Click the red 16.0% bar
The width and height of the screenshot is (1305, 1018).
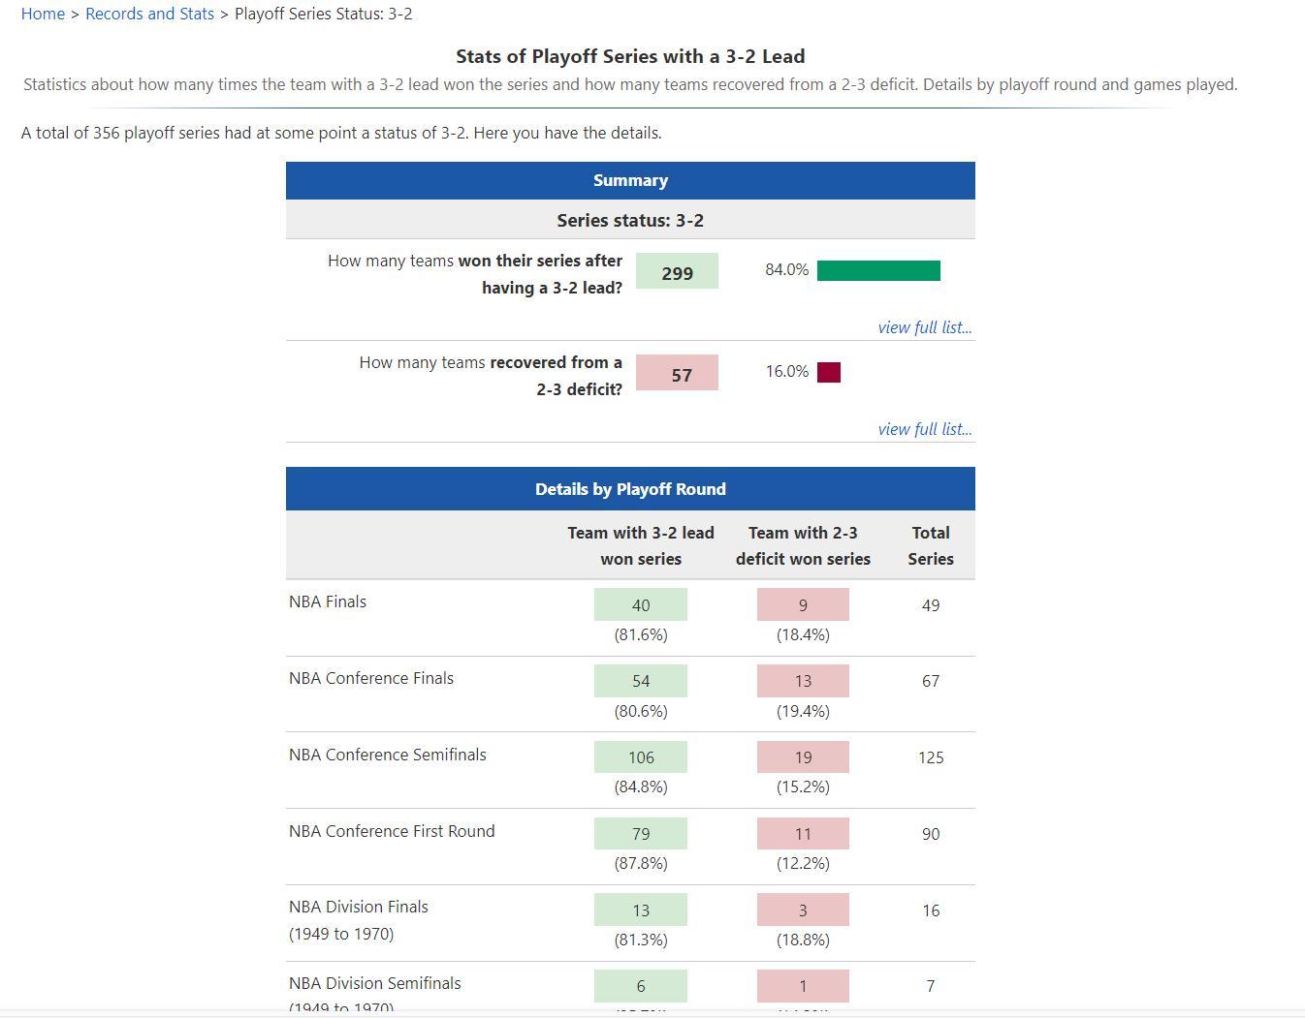[829, 372]
